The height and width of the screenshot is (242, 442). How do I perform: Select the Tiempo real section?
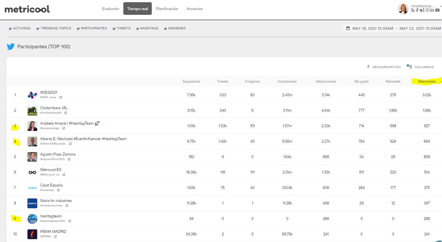click(x=138, y=9)
